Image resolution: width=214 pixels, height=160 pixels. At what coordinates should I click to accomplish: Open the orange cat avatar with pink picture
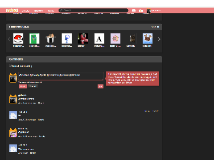click(13, 133)
